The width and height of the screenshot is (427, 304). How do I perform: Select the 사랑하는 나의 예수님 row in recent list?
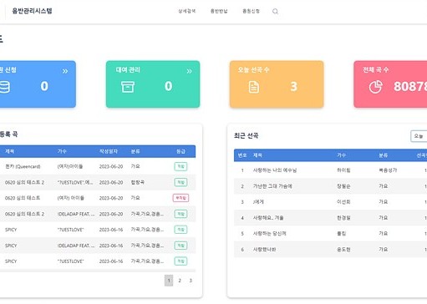[x=330, y=170]
